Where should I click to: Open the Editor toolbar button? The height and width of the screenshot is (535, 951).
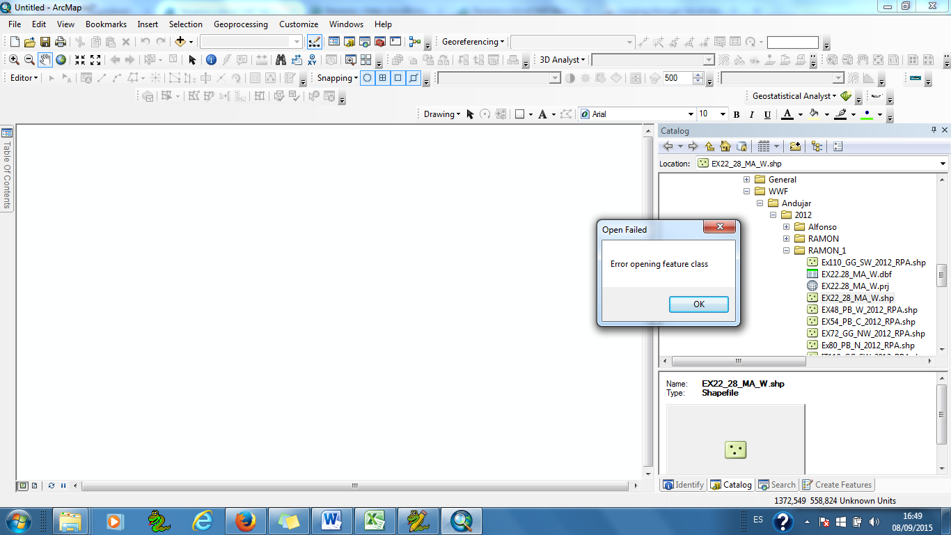314,42
